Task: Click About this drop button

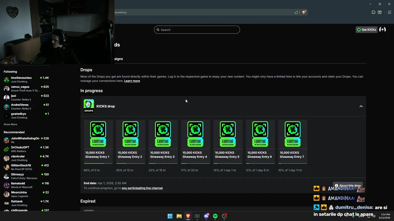Action: click(x=348, y=185)
